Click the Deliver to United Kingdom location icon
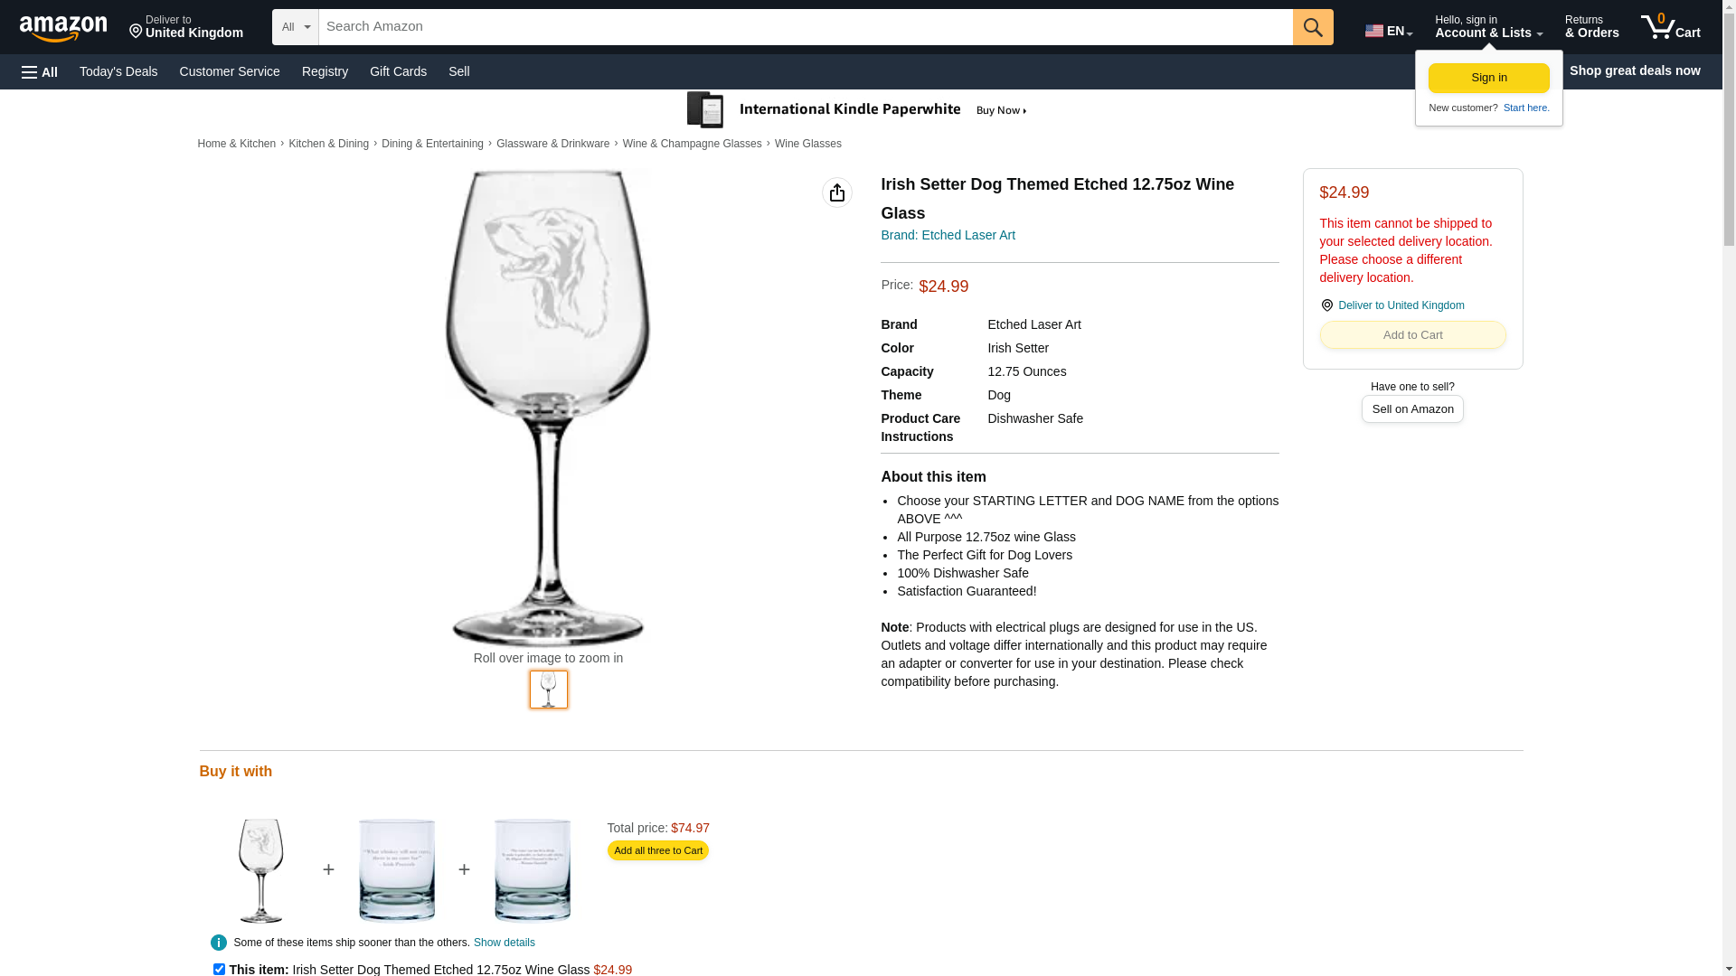Image resolution: width=1736 pixels, height=976 pixels. click(x=1326, y=305)
